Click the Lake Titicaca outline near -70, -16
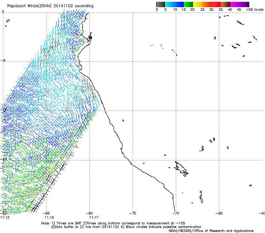 pos(182,169)
